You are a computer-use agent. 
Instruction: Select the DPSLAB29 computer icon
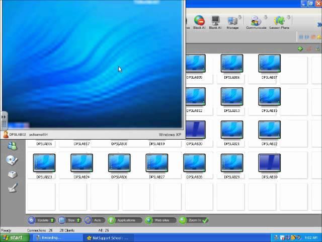[232, 163]
